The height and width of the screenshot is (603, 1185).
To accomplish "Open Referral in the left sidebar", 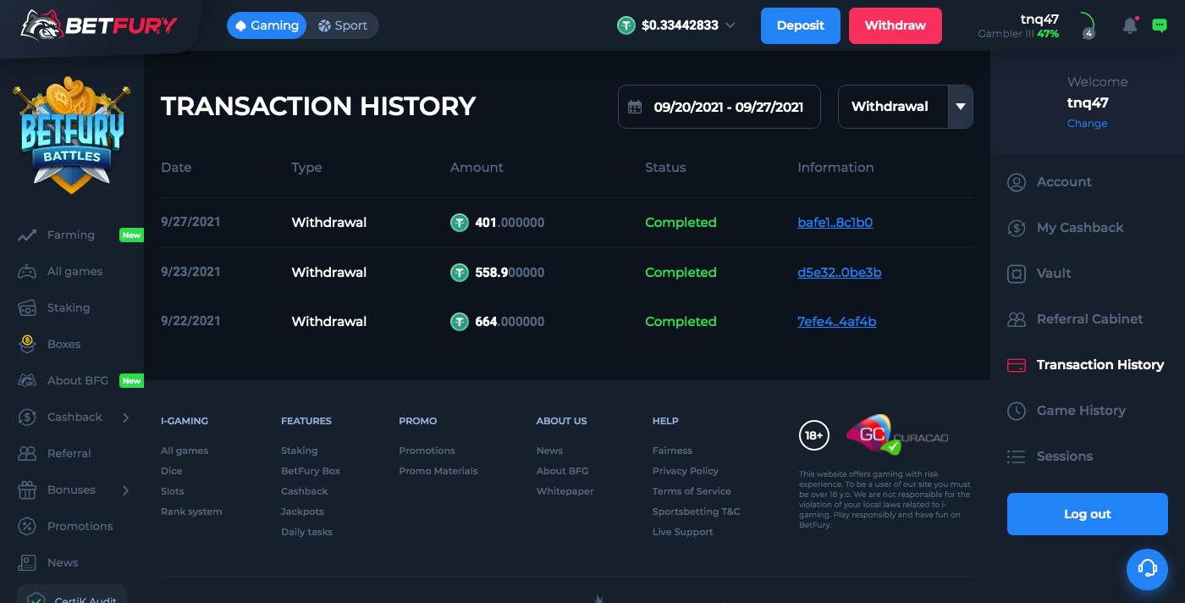I will pos(69,454).
